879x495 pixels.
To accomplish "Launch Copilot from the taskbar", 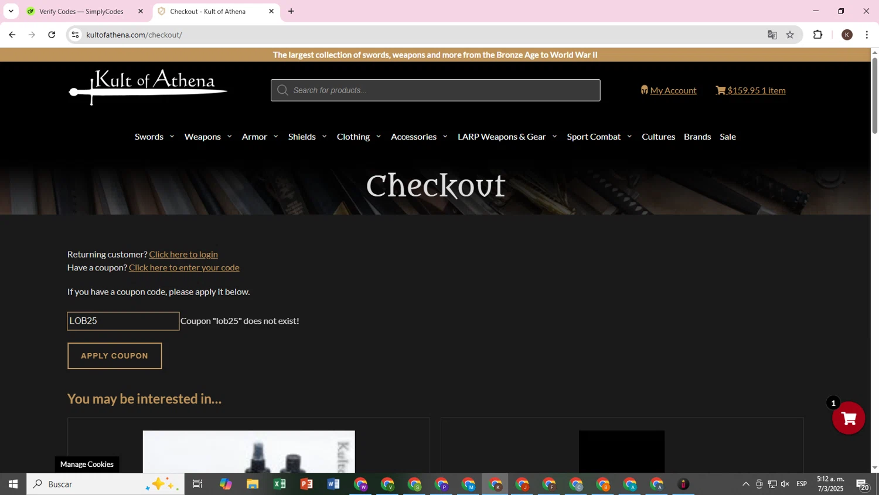I will coord(226,484).
